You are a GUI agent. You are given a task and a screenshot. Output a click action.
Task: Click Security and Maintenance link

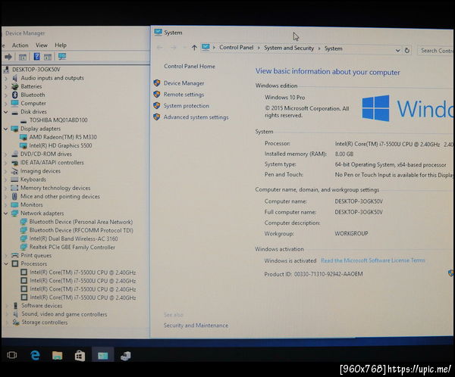point(196,326)
